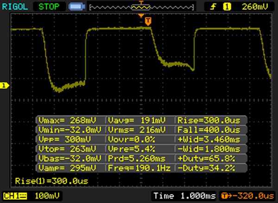
Task: Click the Time 1.000ms timebase readout
Action: [185, 196]
